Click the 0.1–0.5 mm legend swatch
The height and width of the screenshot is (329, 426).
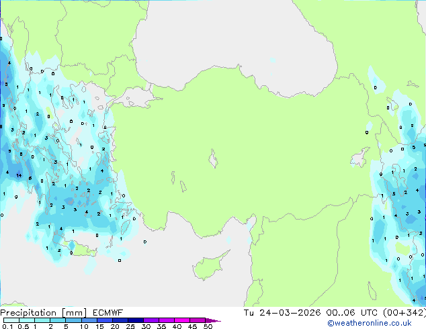tap(11, 320)
